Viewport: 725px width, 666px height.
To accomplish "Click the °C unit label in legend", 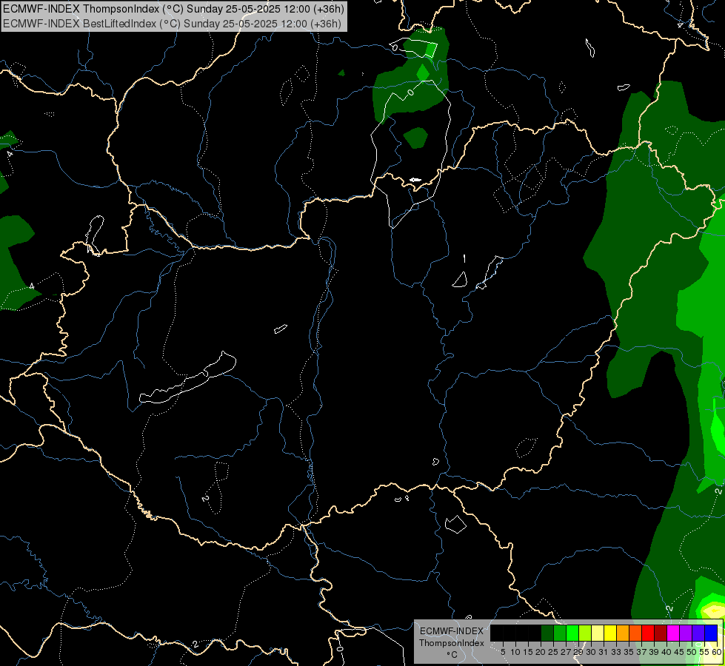I will click(452, 655).
